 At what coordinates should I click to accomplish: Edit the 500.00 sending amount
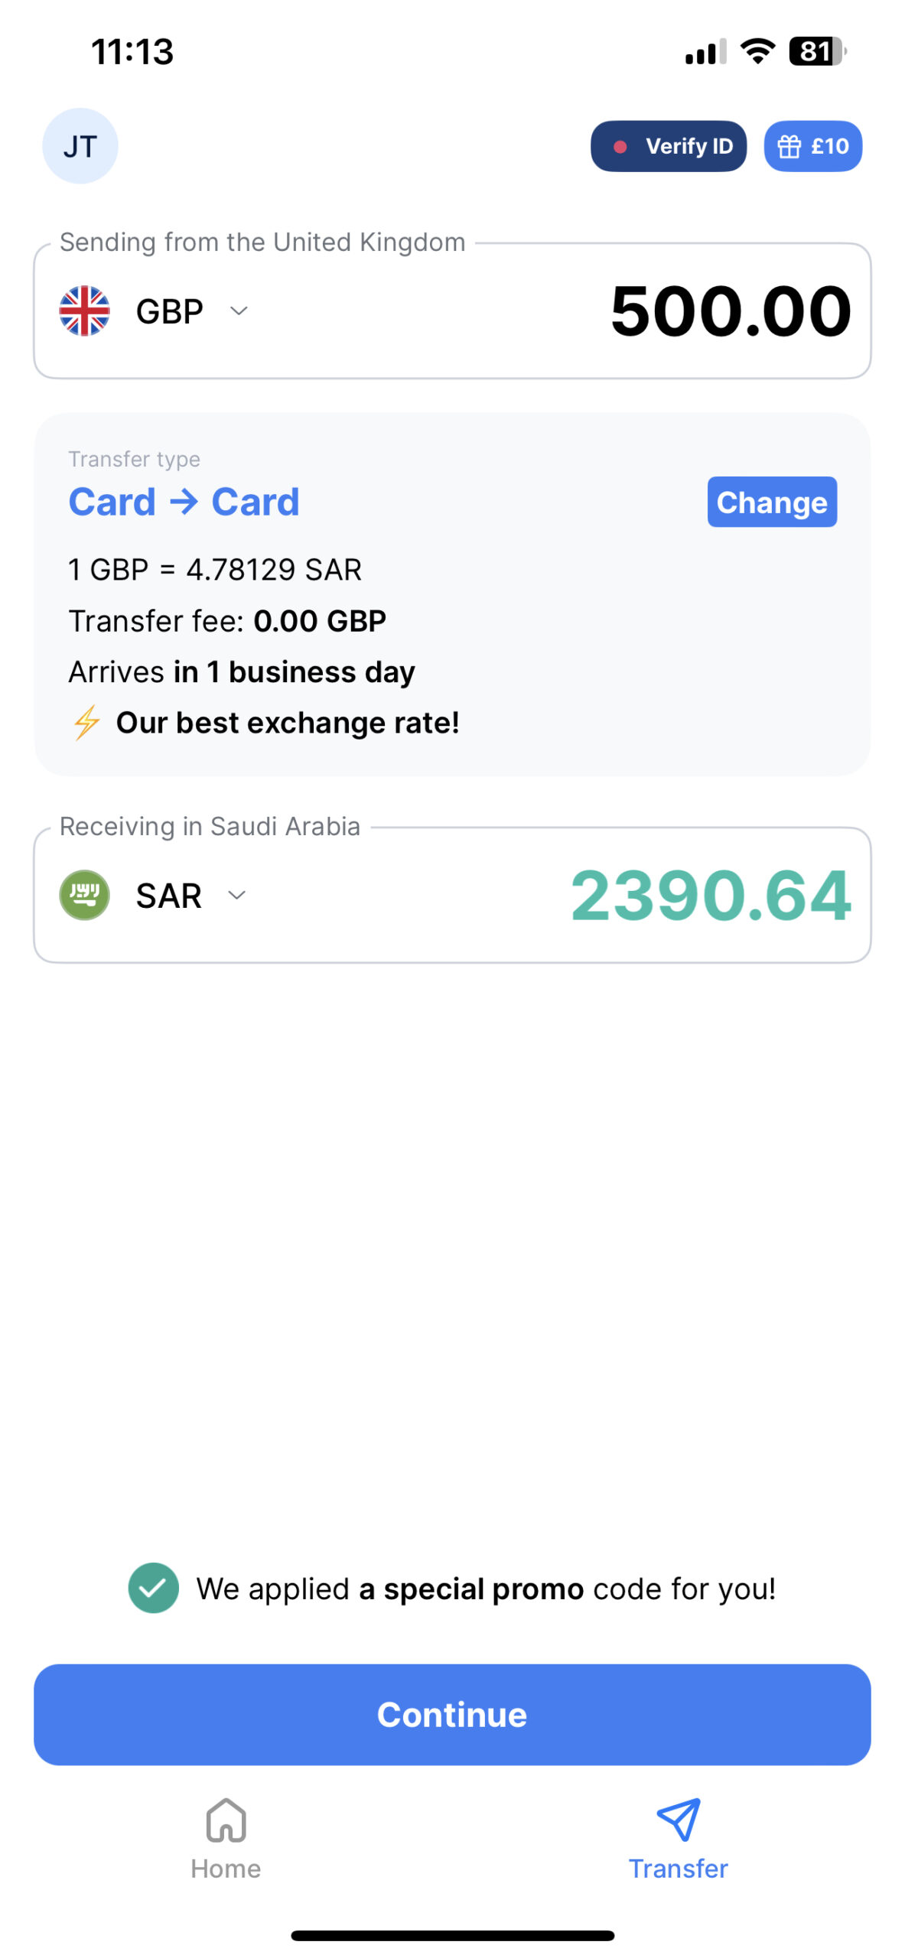click(730, 311)
